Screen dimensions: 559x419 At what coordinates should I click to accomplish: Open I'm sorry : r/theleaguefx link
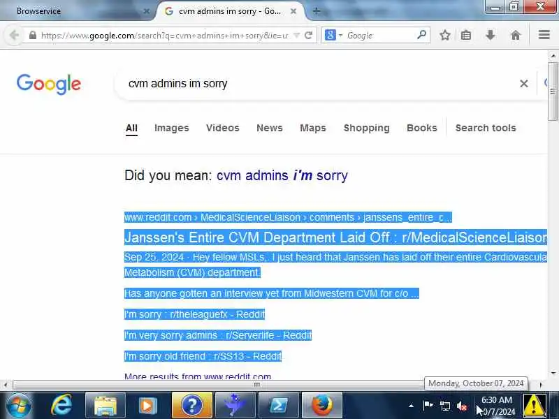[195, 315]
